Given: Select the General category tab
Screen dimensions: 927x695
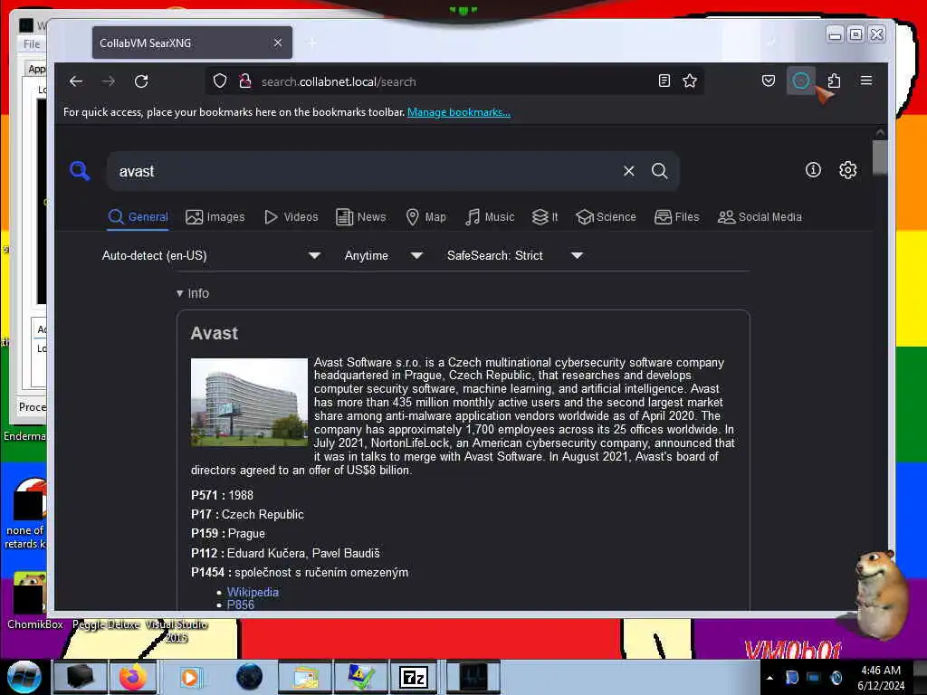Looking at the screenshot, I should point(139,217).
